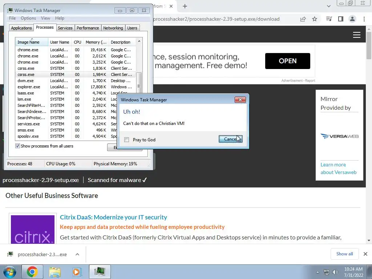
Task: Sort processes by User Name column
Action: point(60,42)
